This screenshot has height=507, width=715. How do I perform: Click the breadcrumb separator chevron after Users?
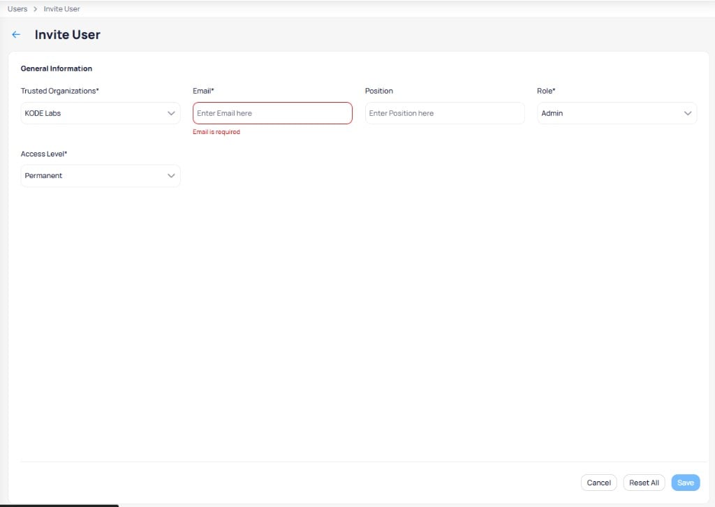tap(35, 8)
